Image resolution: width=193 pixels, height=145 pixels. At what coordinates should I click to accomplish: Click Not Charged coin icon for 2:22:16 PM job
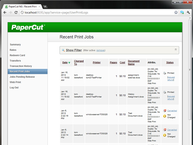coord(164,116)
